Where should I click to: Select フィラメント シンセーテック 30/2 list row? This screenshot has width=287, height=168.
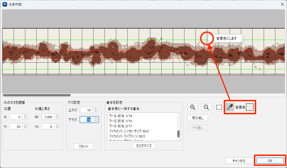(142, 131)
